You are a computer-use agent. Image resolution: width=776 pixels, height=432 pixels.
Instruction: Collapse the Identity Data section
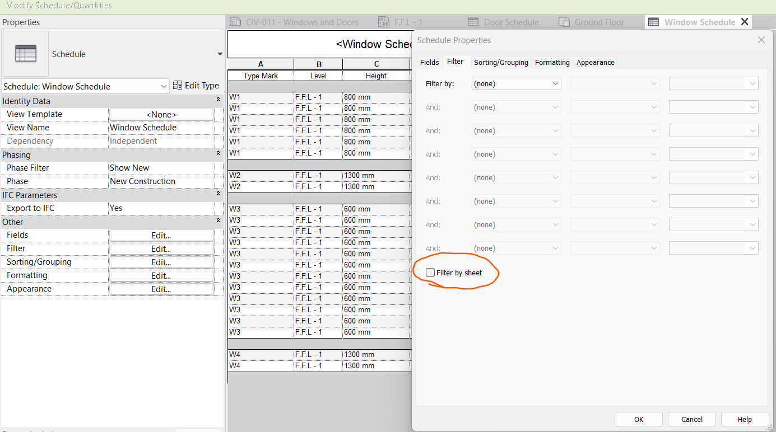pyautogui.click(x=219, y=101)
